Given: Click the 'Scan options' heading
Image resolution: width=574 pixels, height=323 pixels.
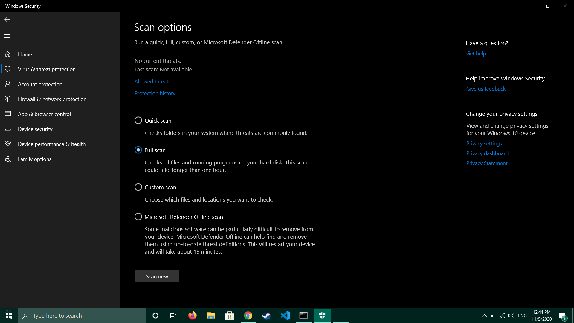Looking at the screenshot, I should [x=163, y=27].
